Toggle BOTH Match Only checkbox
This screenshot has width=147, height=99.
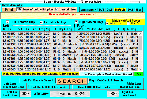tap(7, 22)
